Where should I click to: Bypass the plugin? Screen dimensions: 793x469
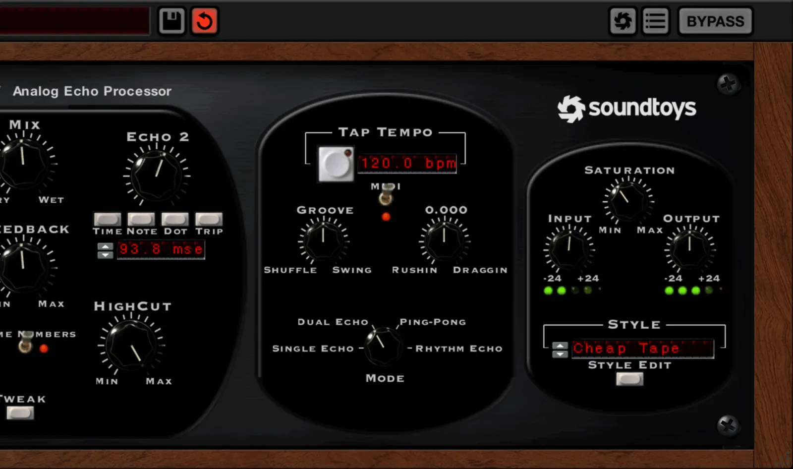coord(715,21)
